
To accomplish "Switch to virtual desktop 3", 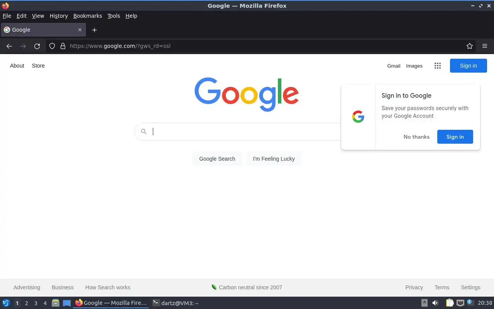I will coord(36,303).
